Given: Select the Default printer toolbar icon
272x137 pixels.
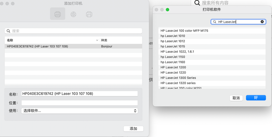Looking at the screenshot, I should pyautogui.click(x=57, y=14).
